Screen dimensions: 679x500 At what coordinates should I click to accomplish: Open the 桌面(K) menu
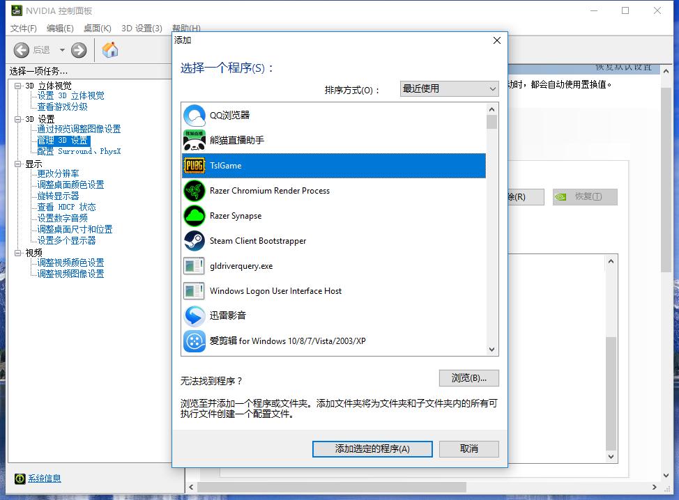pos(97,28)
